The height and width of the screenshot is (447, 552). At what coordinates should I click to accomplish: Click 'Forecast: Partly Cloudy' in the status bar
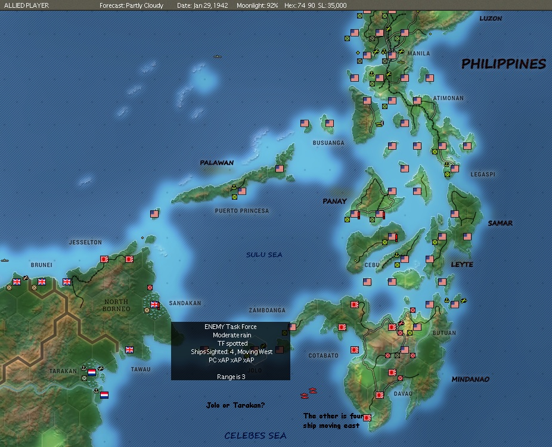tap(131, 5)
